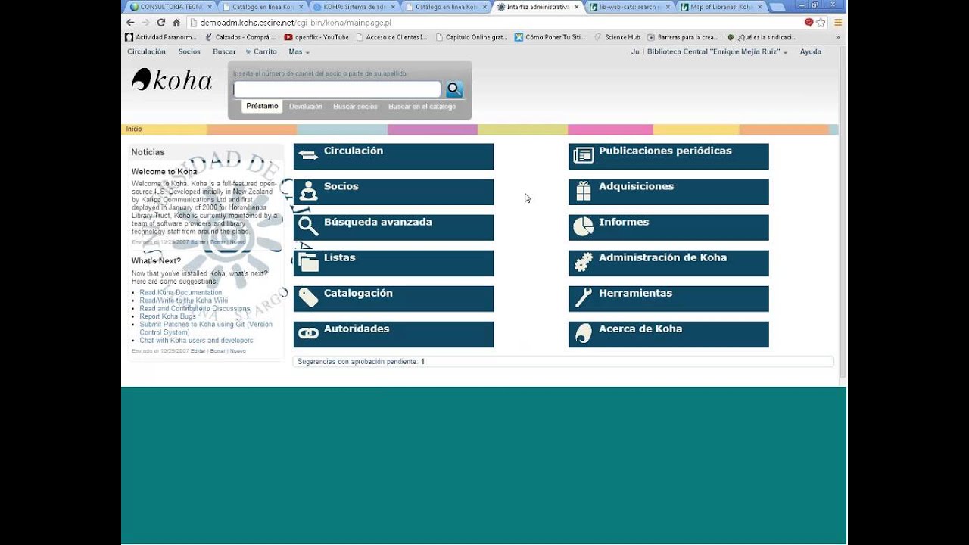The width and height of the screenshot is (969, 545).
Task: Select the Buscar socios search tab
Action: 355,107
